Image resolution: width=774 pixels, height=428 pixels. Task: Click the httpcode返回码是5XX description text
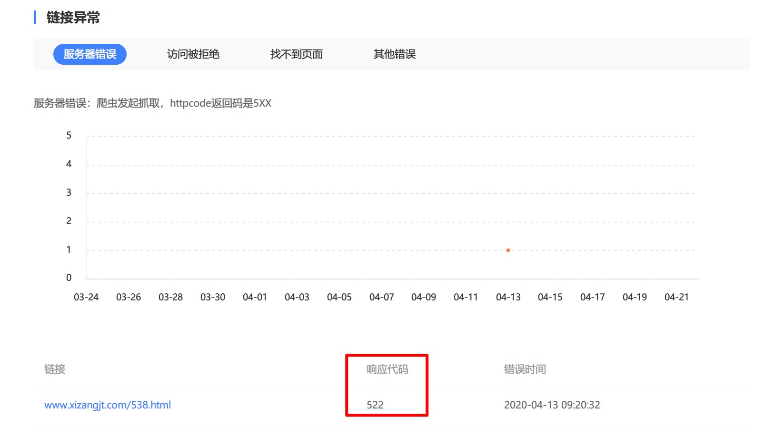coord(220,103)
